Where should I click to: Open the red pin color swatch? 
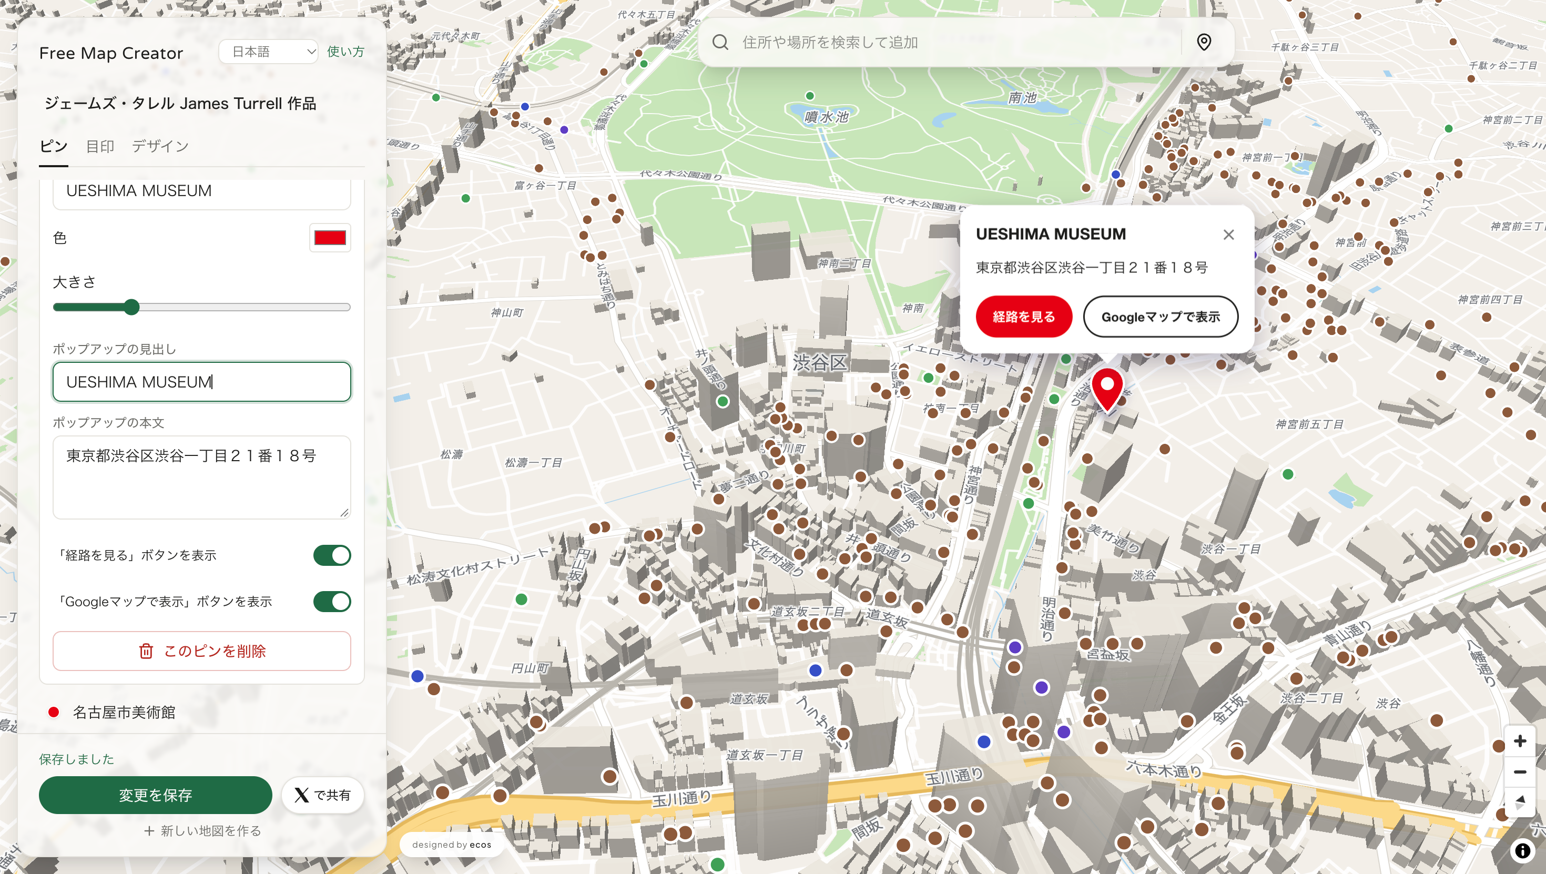pos(330,238)
